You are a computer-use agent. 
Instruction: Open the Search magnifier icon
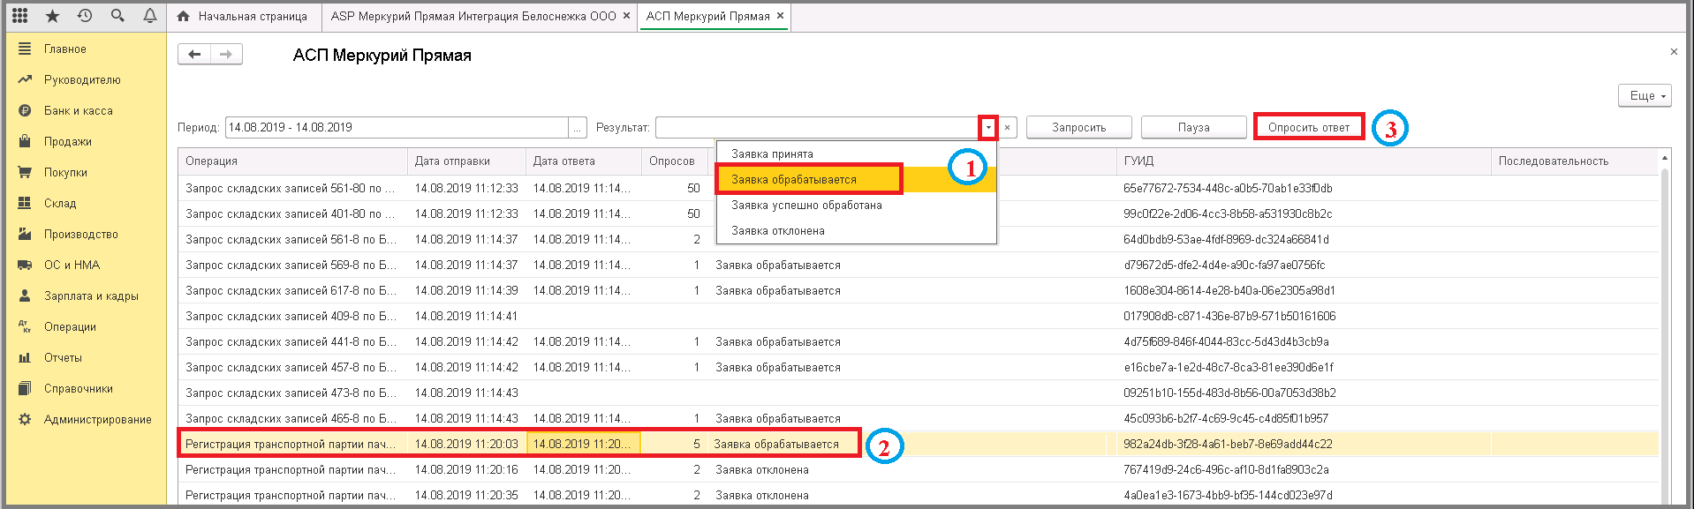(117, 16)
